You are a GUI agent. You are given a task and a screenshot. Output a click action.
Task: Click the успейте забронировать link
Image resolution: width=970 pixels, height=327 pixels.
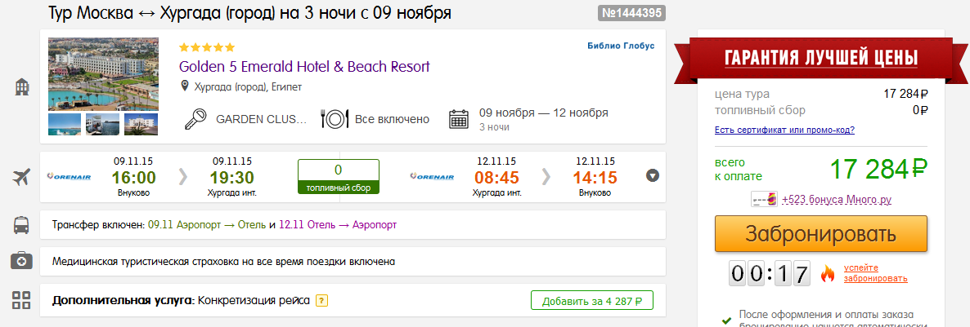[x=874, y=272]
